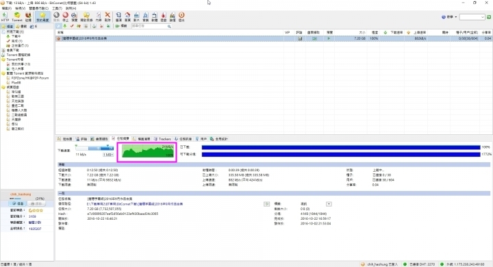Click the grey round start toolbar icon

(x=56, y=16)
